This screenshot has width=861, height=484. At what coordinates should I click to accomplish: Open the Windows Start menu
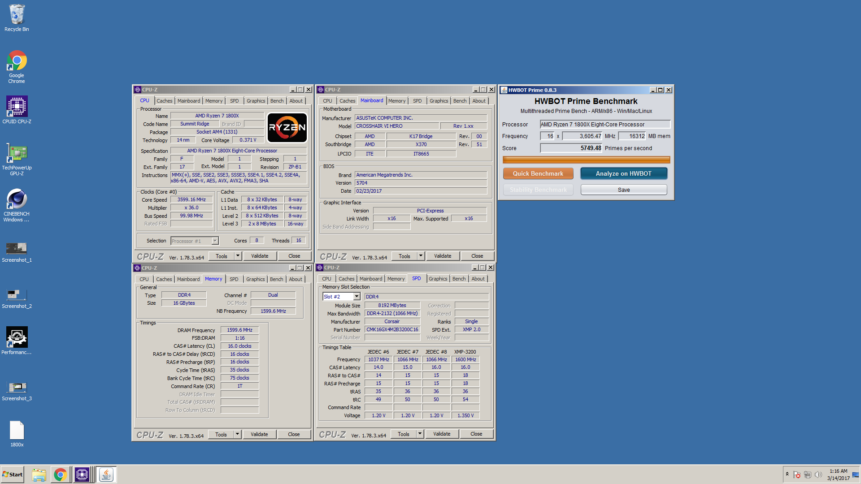tap(13, 475)
